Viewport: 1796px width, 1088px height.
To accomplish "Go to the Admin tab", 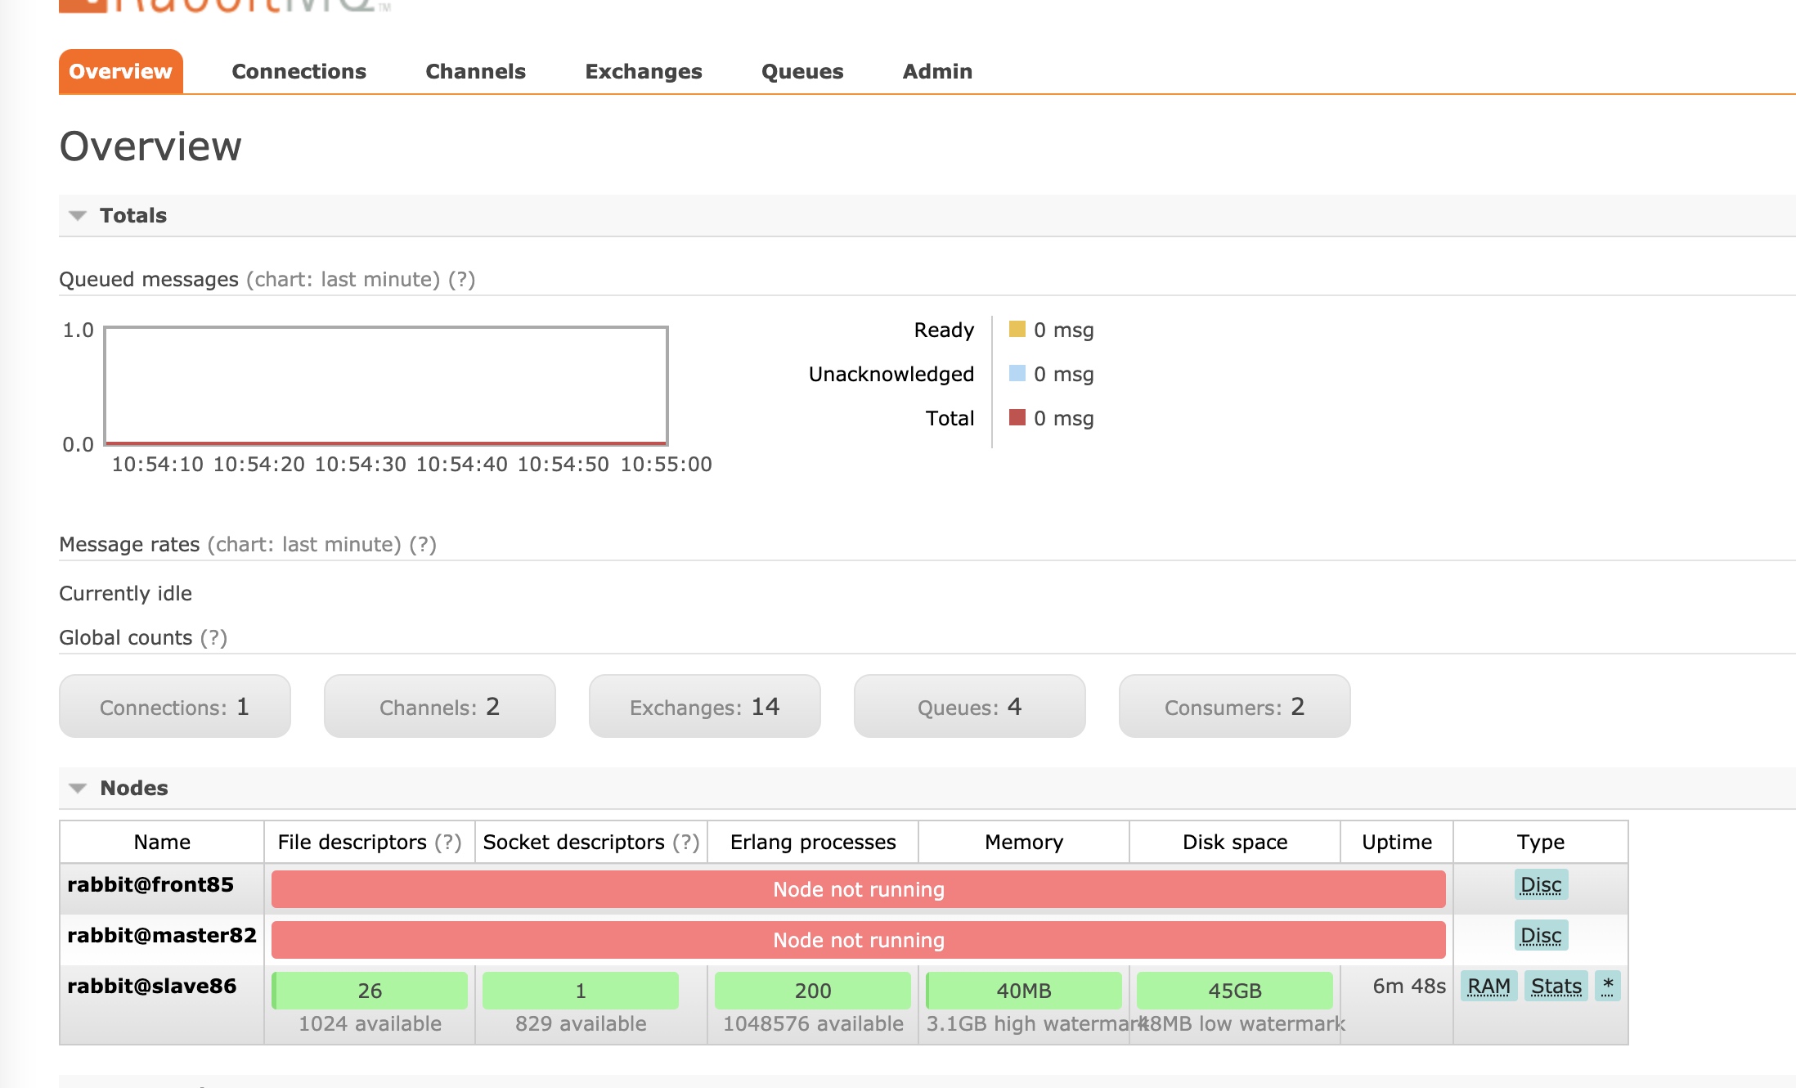I will (x=936, y=72).
